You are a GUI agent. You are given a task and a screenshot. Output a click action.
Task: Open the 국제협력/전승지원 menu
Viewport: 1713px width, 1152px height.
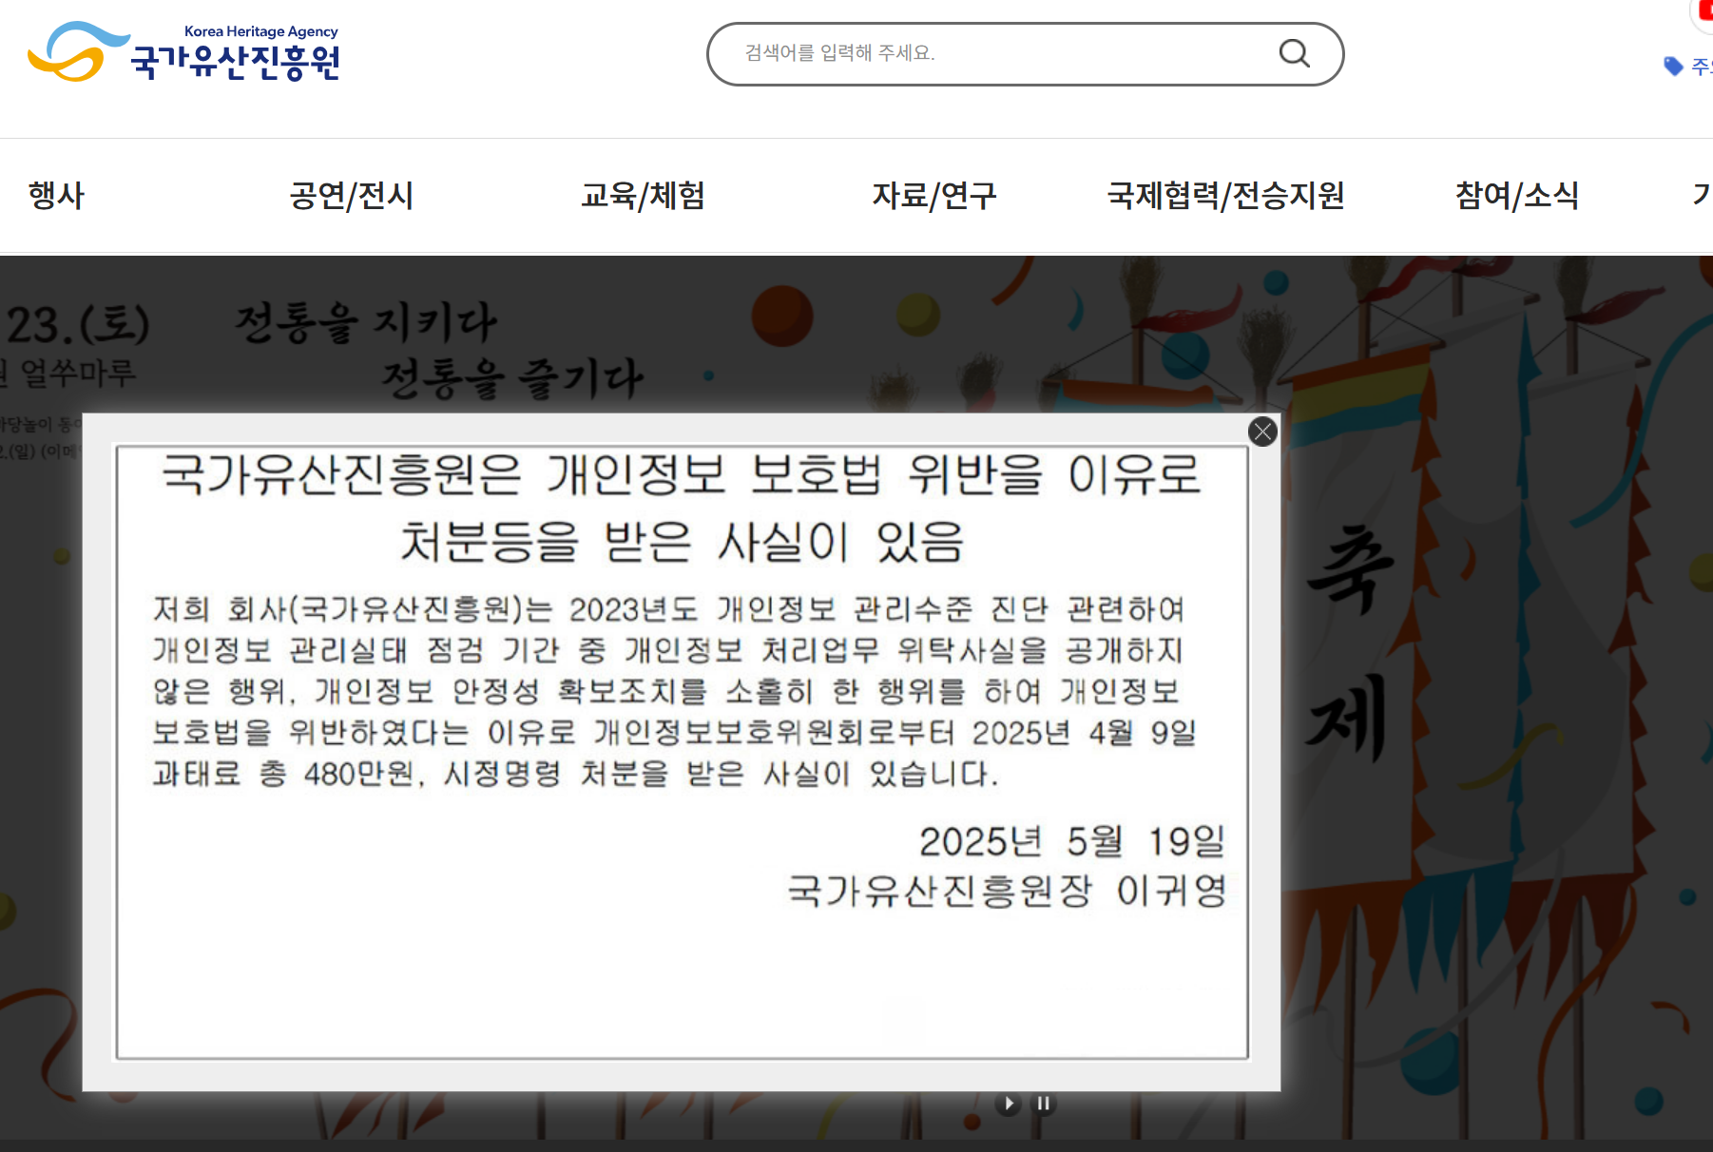1226,196
